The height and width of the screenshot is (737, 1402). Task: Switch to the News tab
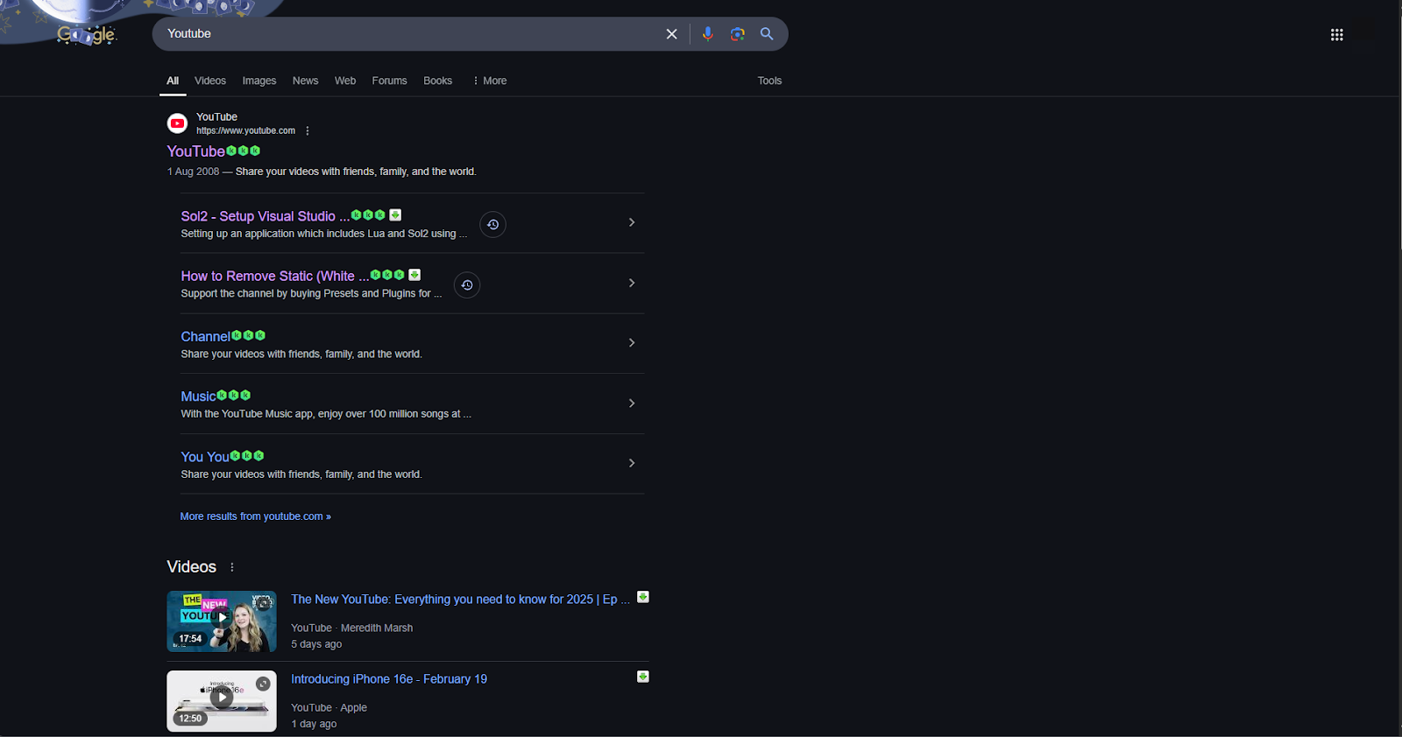pyautogui.click(x=305, y=81)
